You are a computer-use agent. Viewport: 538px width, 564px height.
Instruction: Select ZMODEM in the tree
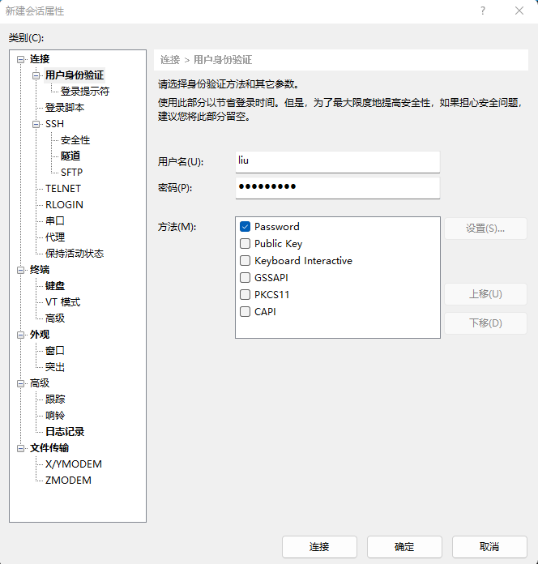click(68, 481)
